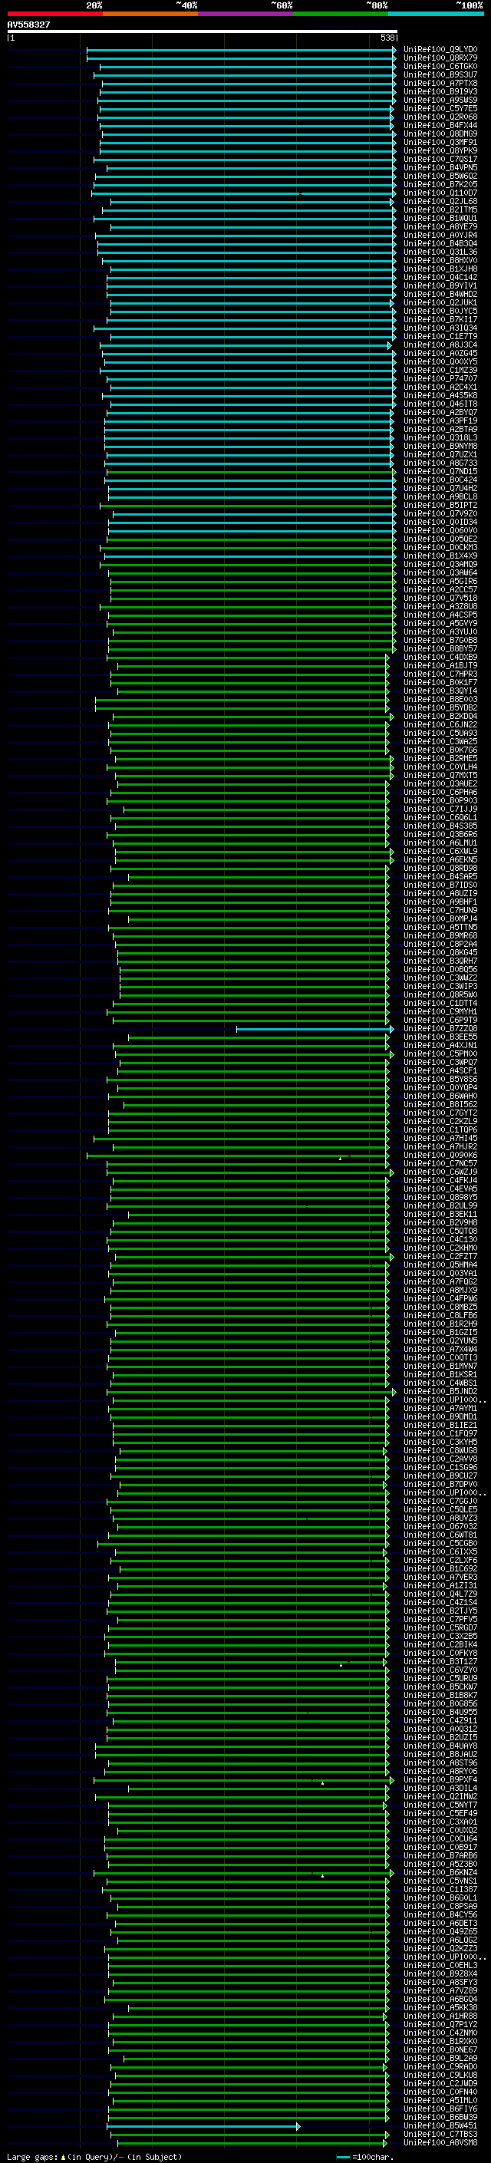Open hit UniRef100_C6TGK0
Image resolution: width=491 pixels, height=2163 pixels.
(440, 66)
